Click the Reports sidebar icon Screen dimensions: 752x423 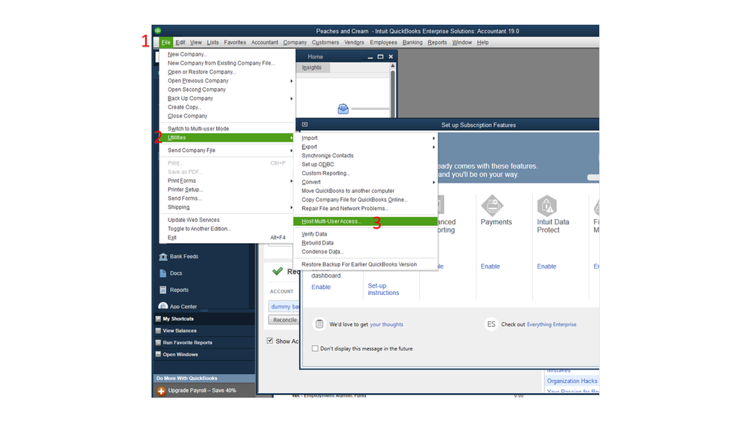pyautogui.click(x=163, y=290)
